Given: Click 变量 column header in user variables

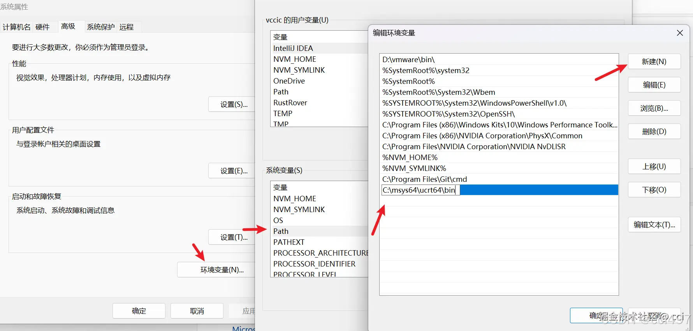Looking at the screenshot, I should pyautogui.click(x=319, y=37).
